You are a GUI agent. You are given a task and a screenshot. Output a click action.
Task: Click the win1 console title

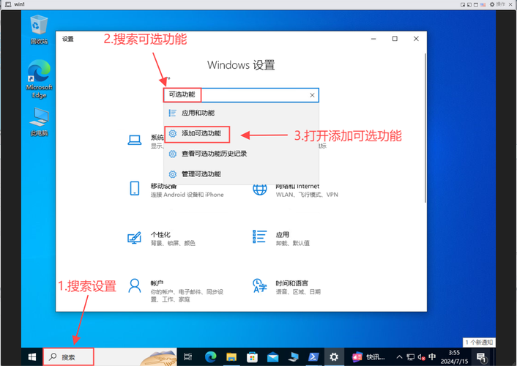pos(20,4)
